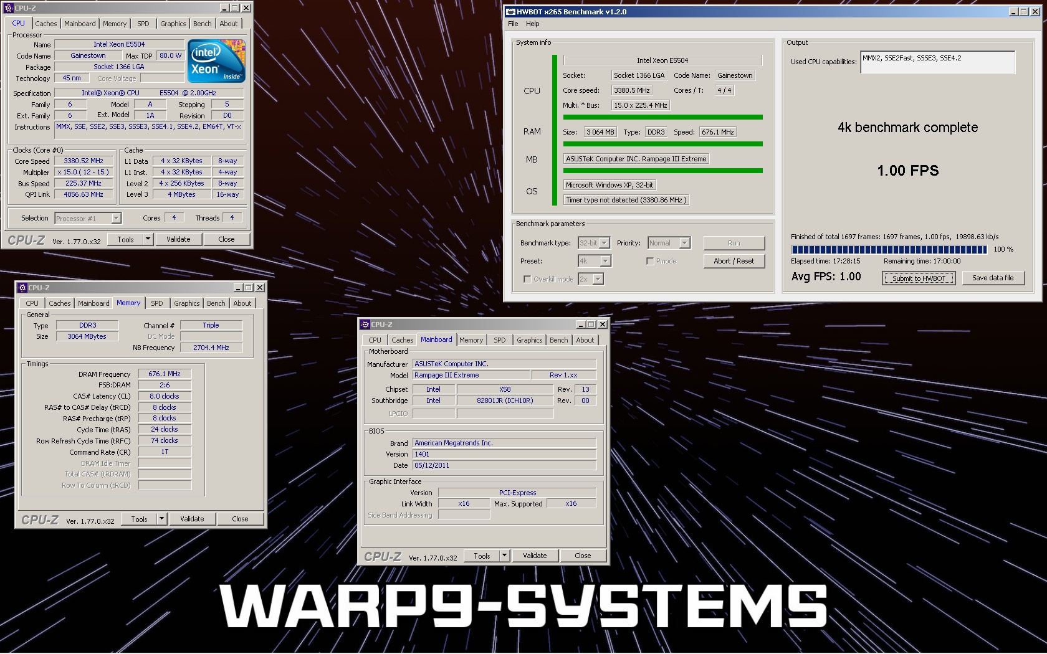Open About tab in top-left CPU-Z window

[229, 24]
